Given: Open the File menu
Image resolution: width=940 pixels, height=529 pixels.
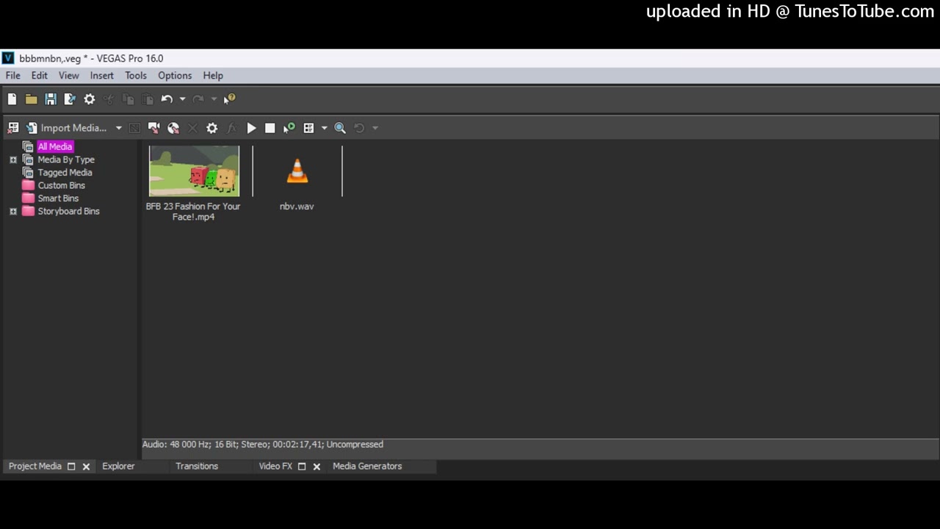Looking at the screenshot, I should tap(13, 76).
